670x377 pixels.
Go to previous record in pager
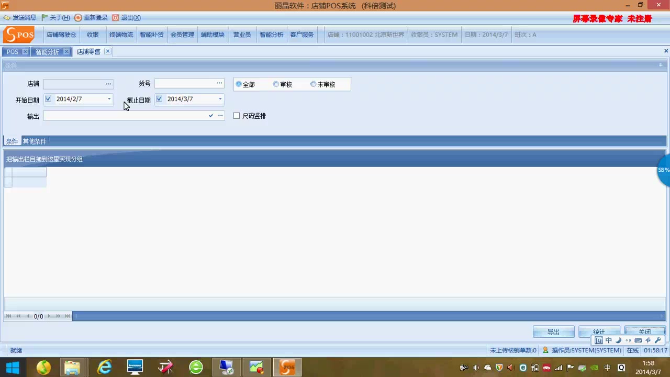point(28,316)
